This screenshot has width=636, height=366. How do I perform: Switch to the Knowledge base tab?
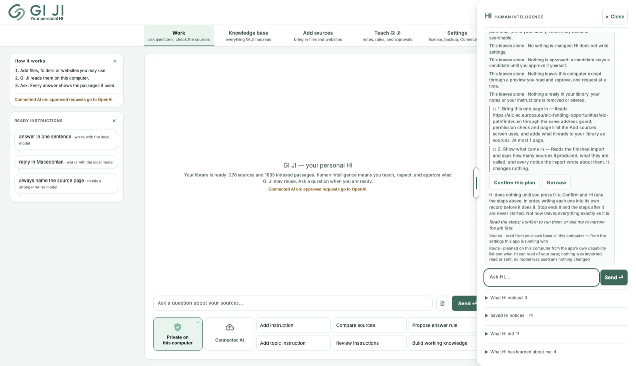248,36
